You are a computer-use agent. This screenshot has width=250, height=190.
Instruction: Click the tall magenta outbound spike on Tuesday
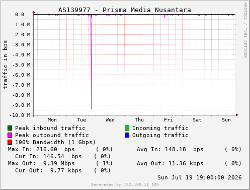91,62
